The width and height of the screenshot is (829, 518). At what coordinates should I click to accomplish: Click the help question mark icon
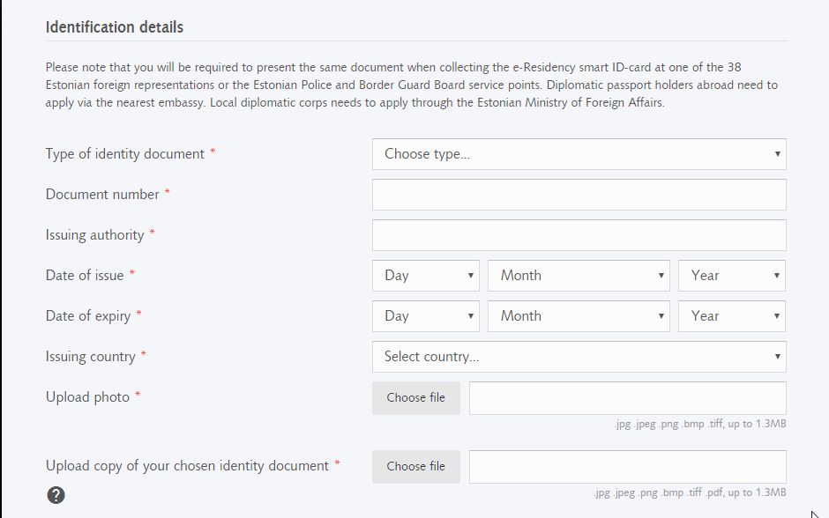[56, 495]
